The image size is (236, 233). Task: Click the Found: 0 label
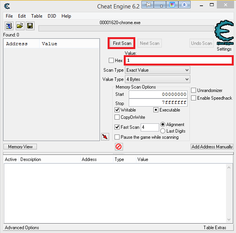coord(11,35)
